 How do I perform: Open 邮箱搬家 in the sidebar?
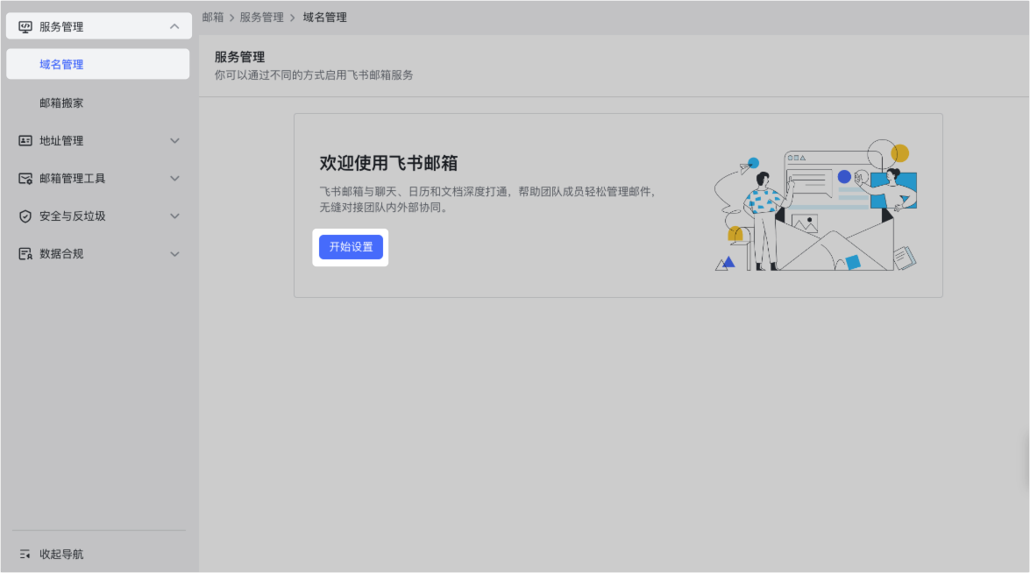[61, 103]
